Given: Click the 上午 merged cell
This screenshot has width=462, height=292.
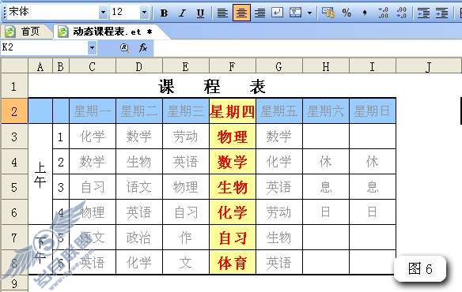Looking at the screenshot, I should coord(40,174).
